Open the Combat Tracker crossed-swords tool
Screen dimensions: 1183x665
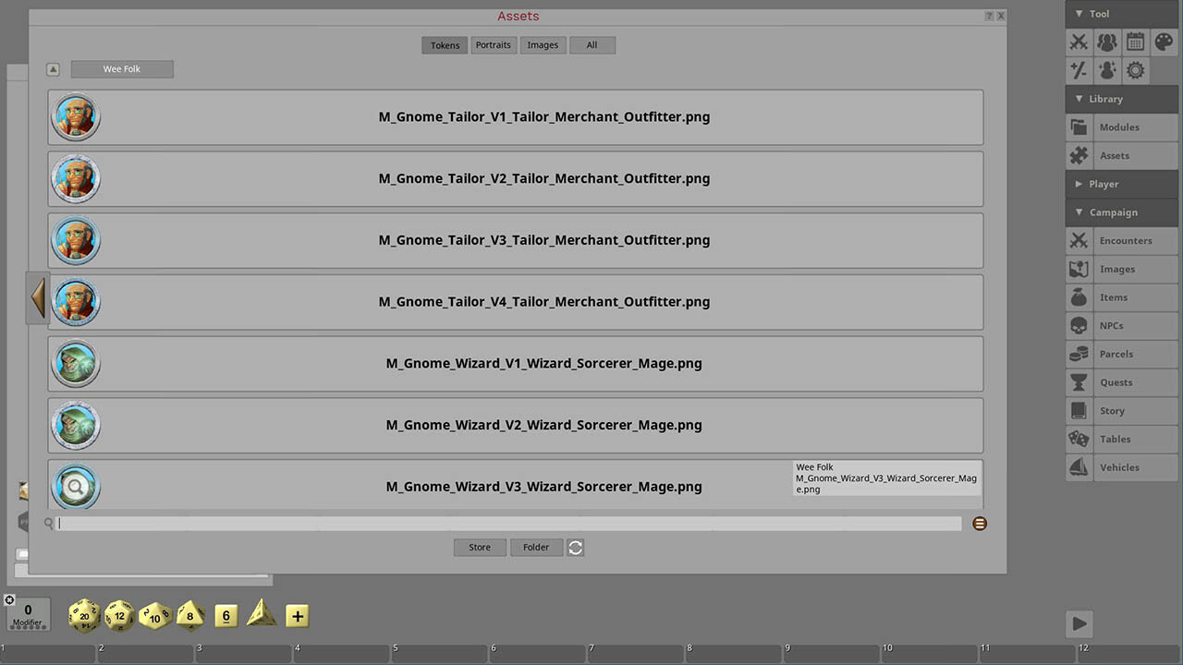(x=1079, y=42)
